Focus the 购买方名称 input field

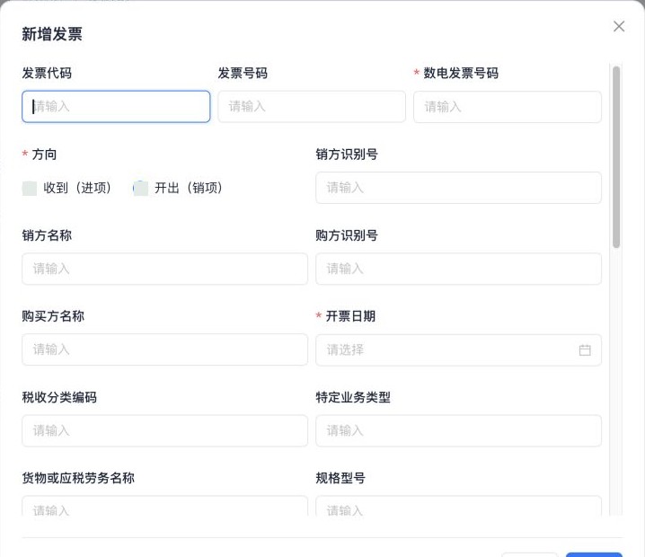(x=164, y=349)
